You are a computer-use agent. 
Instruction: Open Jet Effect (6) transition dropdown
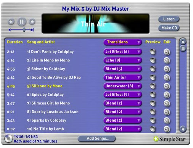point(122,51)
